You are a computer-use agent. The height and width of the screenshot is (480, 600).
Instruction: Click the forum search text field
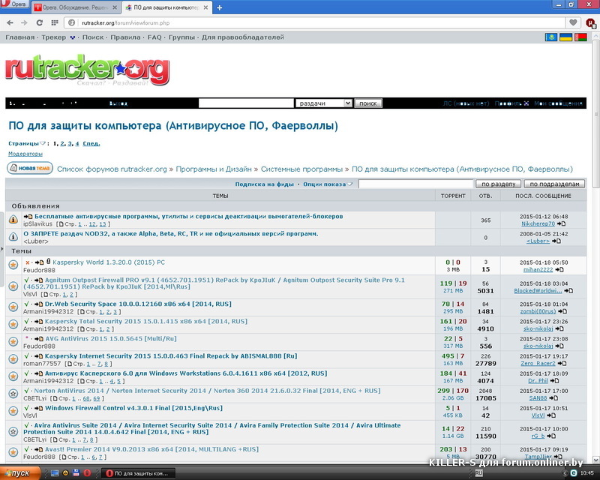(416, 184)
